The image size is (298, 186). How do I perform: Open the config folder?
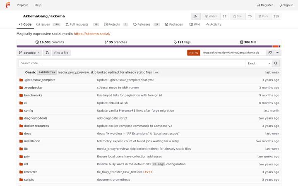click(x=29, y=110)
